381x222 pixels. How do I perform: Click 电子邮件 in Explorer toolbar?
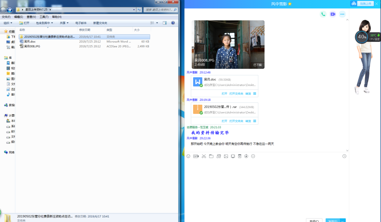[x=81, y=23]
